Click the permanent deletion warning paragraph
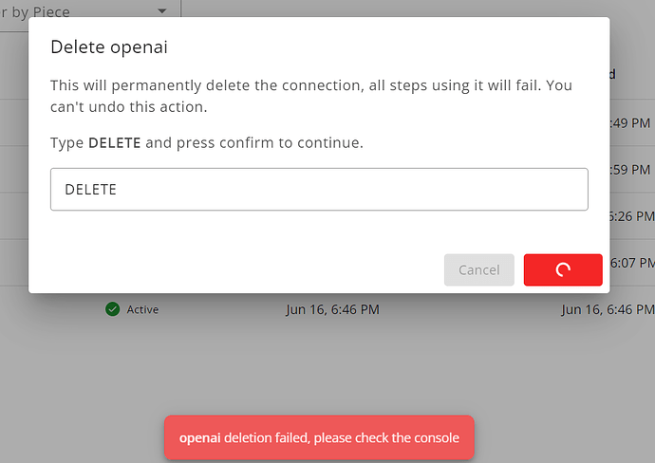This screenshot has width=655, height=463. coord(310,95)
